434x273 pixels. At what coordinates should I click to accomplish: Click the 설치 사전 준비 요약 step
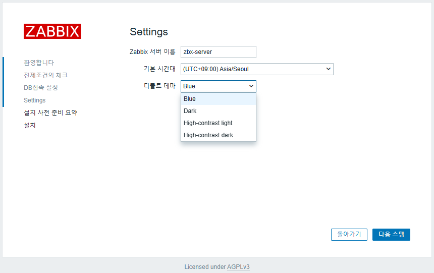(50, 113)
